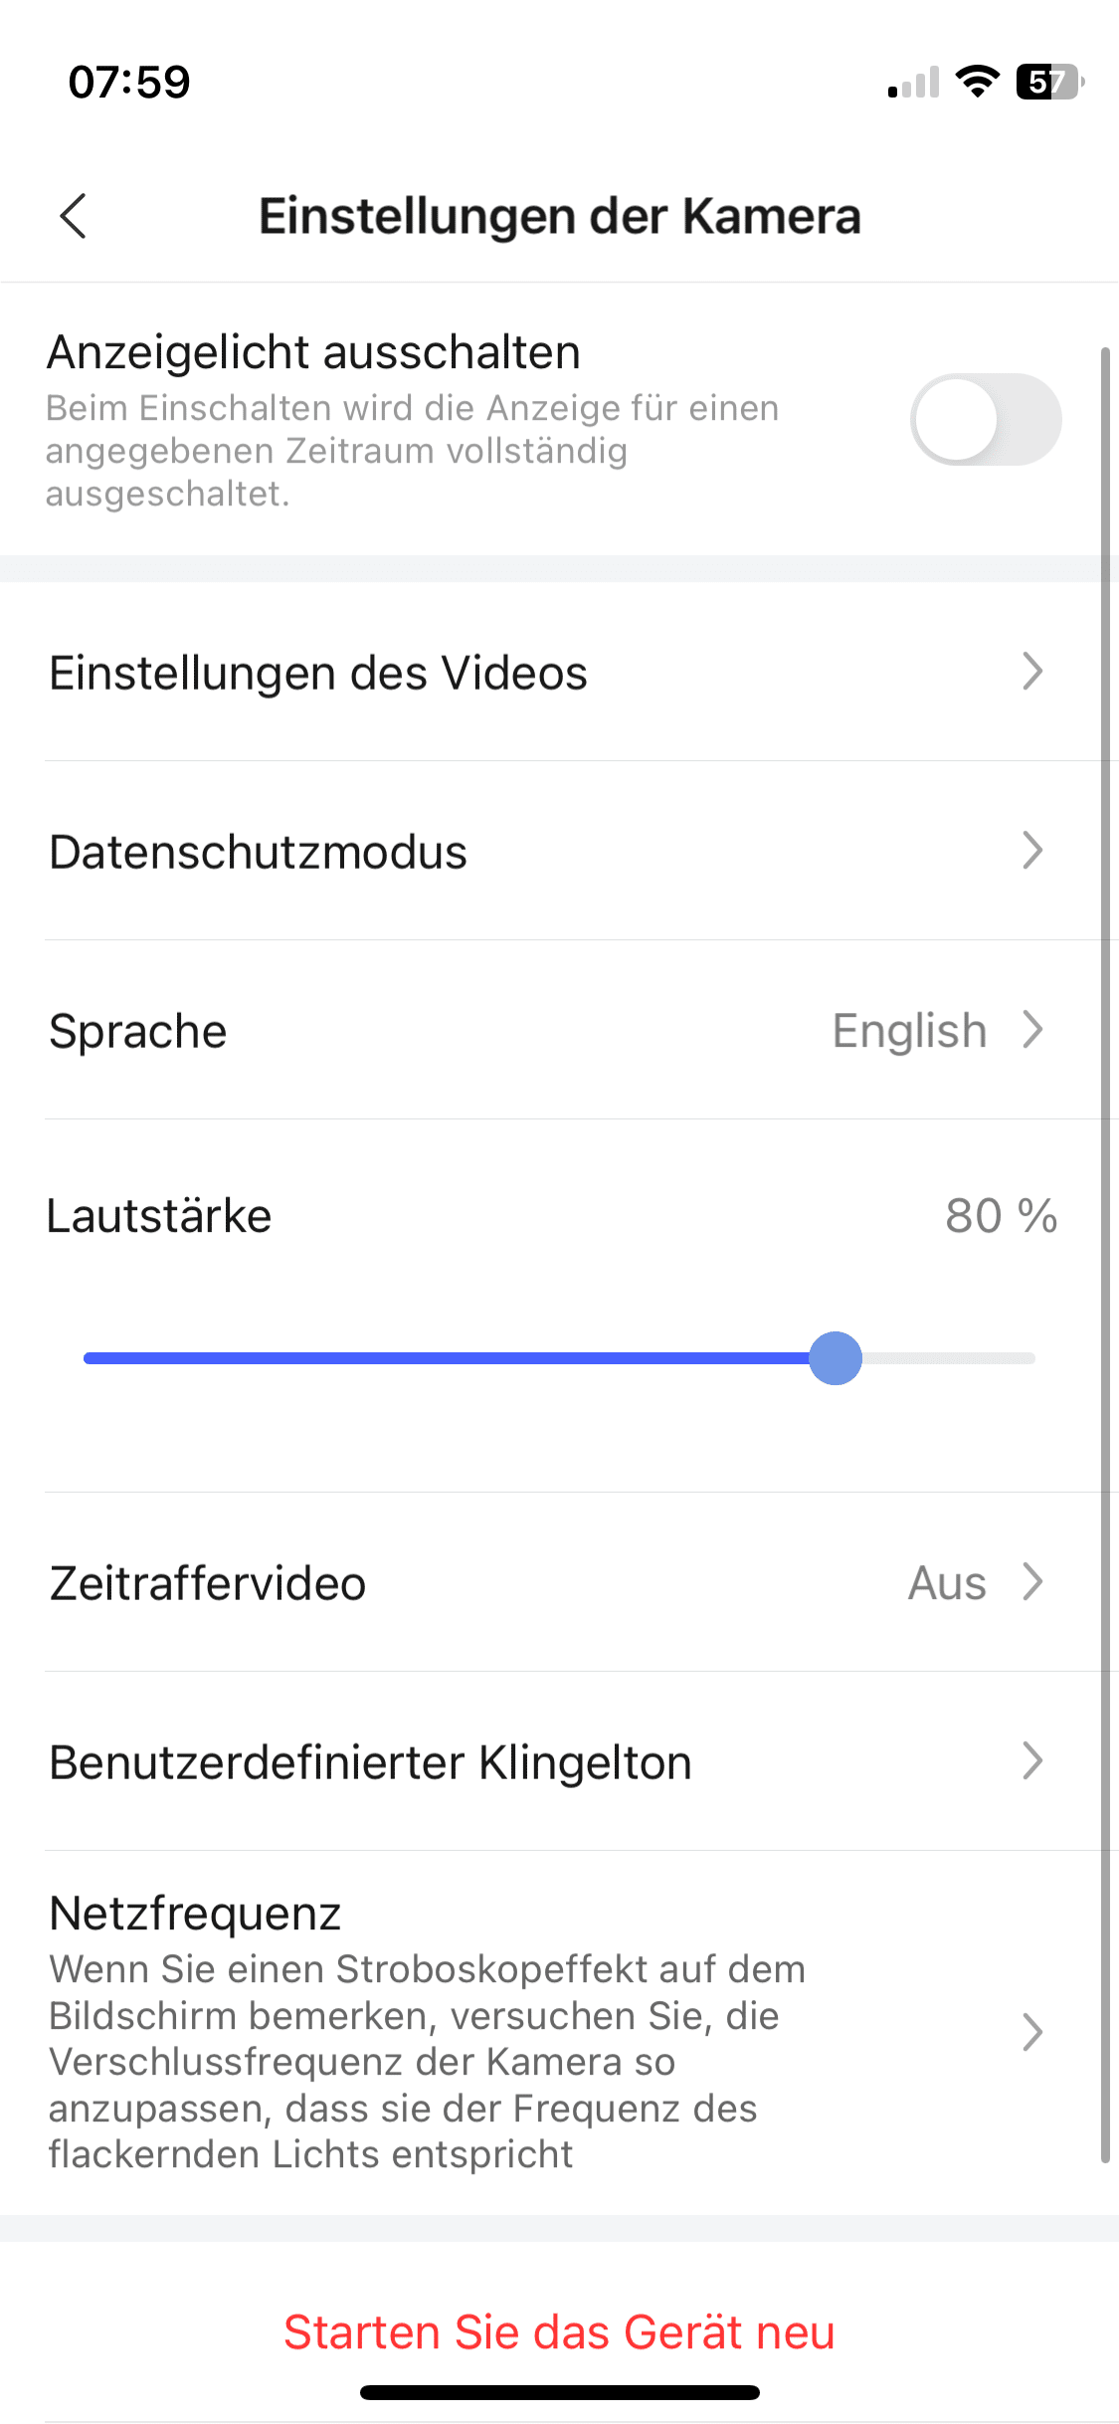Open the Benutzerdefinierter Klingelton entry
Image resolution: width=1119 pixels, height=2424 pixels.
click(x=370, y=1762)
